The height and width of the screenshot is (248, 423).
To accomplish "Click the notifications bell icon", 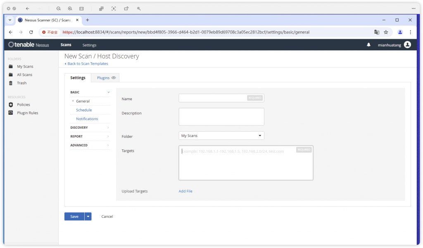I will tap(368, 45).
